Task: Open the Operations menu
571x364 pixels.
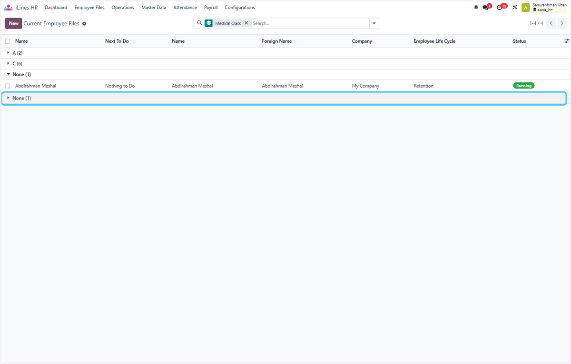Action: (x=123, y=8)
